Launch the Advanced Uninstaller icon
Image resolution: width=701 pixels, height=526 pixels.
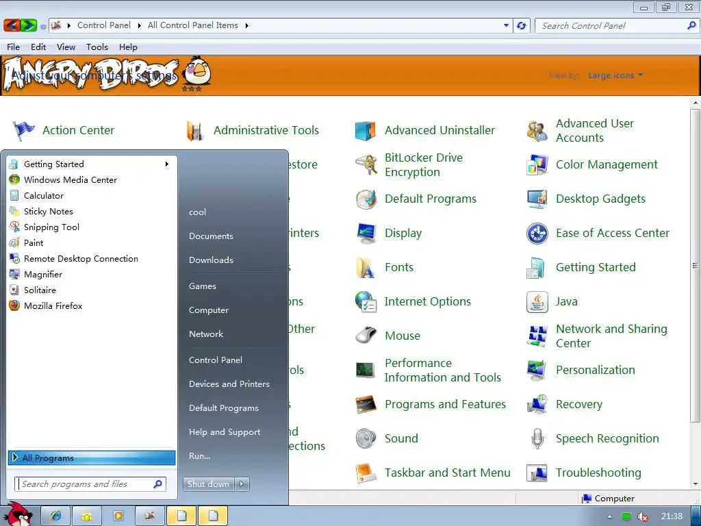366,131
